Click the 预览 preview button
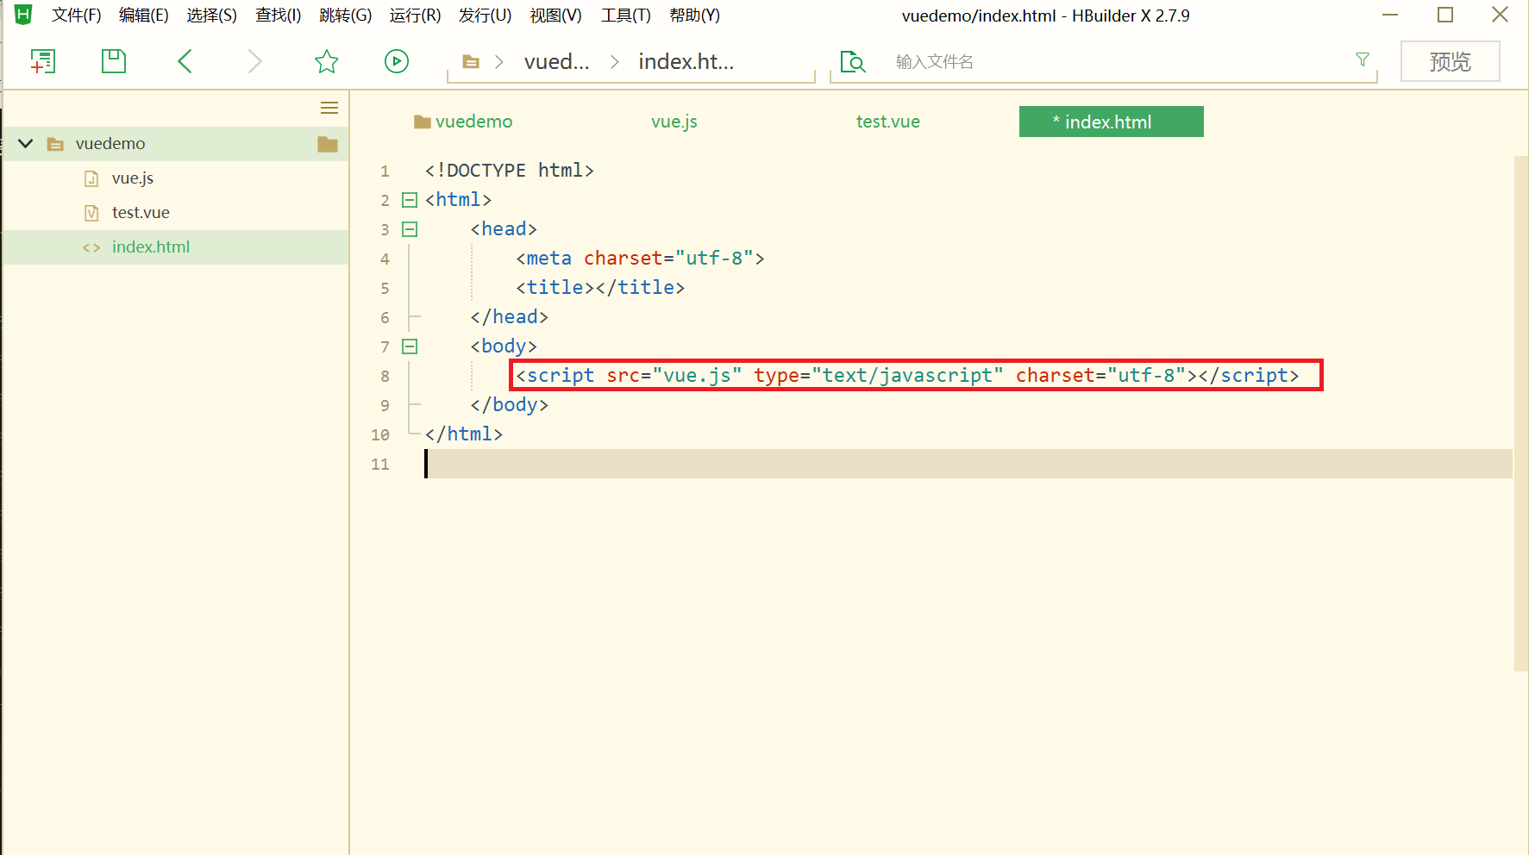Screen dimensions: 1529x855 pyautogui.click(x=1450, y=60)
